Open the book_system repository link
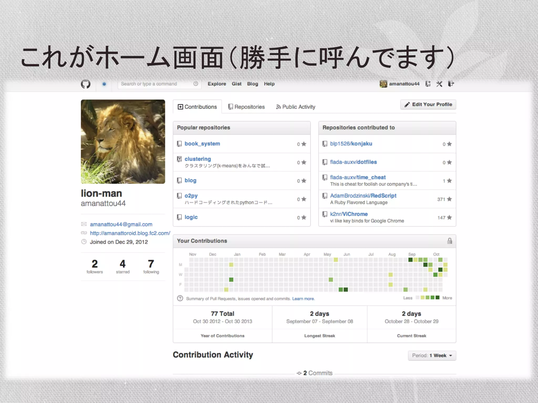538x403 pixels. tap(202, 144)
